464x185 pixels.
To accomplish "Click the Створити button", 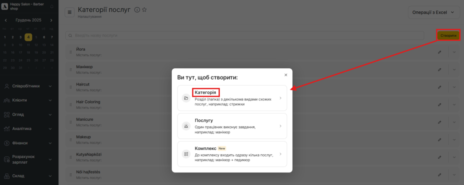I will [448, 35].
